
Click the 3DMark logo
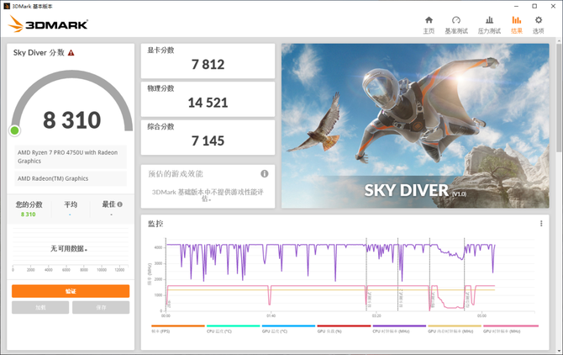point(48,24)
